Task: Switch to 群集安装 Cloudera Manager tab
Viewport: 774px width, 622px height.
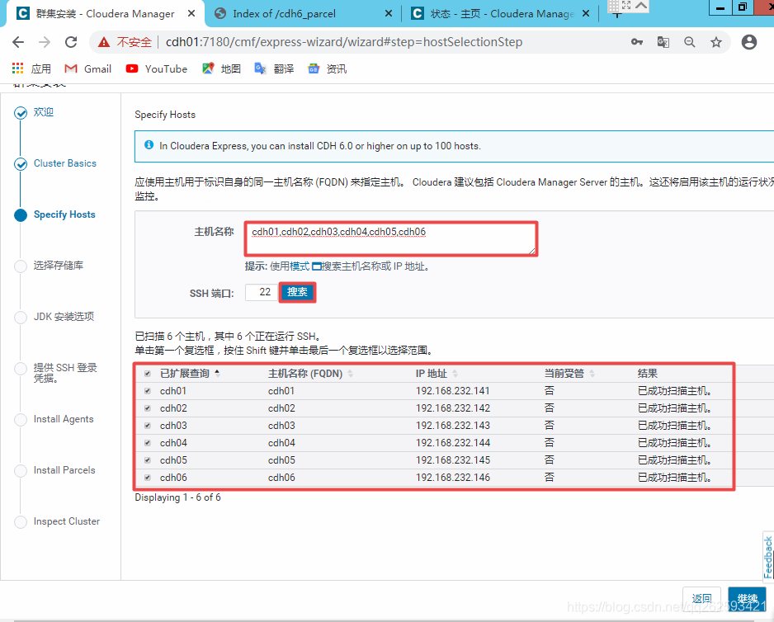Action: [x=105, y=14]
